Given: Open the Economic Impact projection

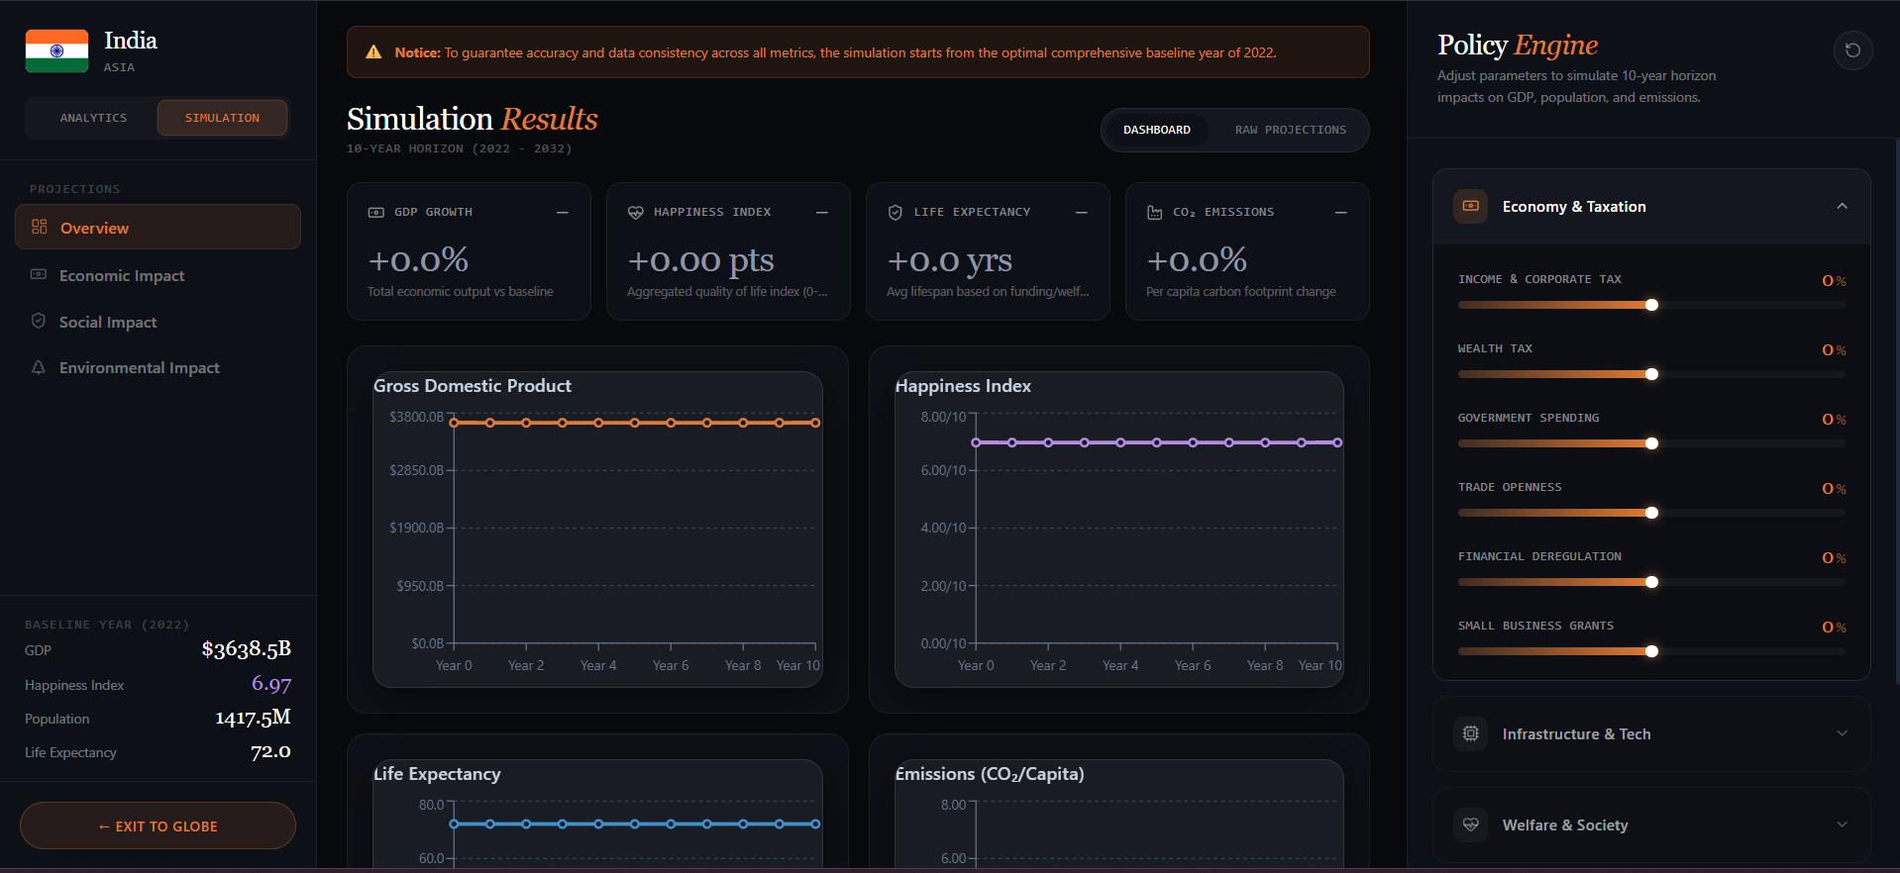Looking at the screenshot, I should pyautogui.click(x=158, y=275).
